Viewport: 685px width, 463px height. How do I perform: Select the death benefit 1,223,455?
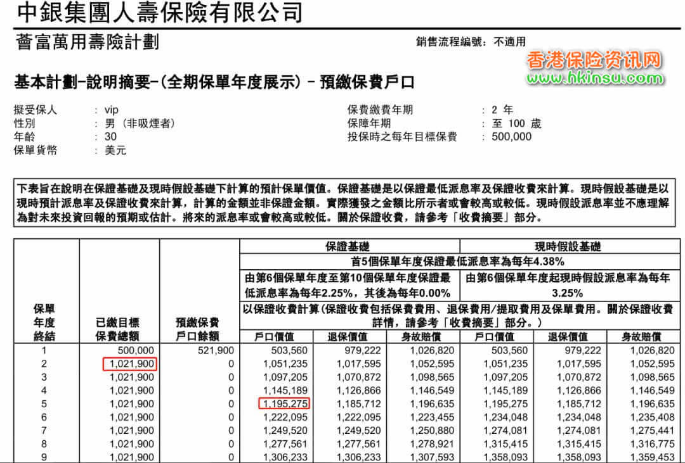[432, 417]
